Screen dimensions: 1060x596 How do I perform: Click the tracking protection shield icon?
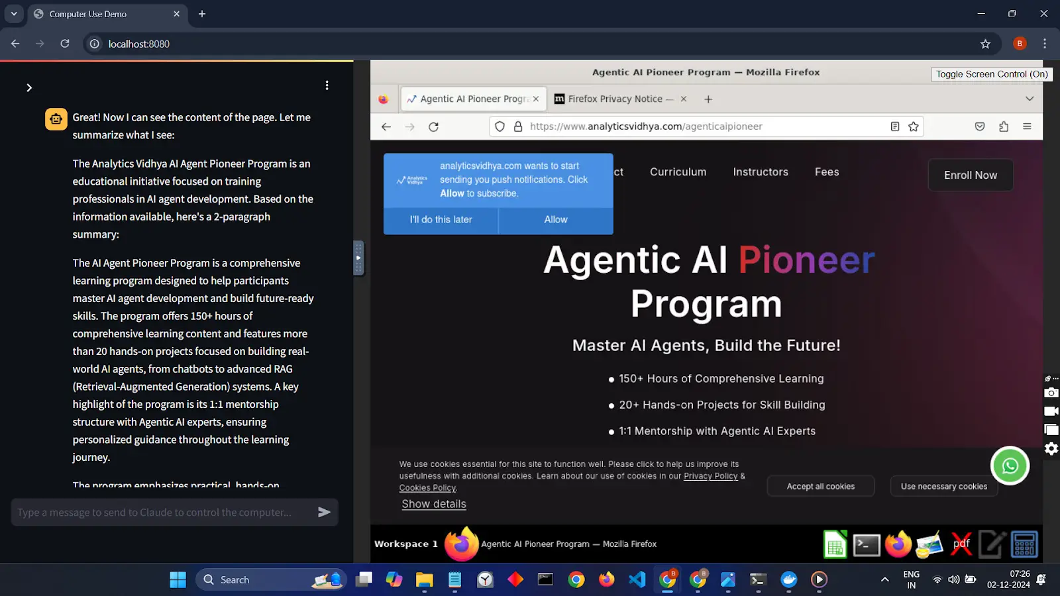[x=500, y=126]
